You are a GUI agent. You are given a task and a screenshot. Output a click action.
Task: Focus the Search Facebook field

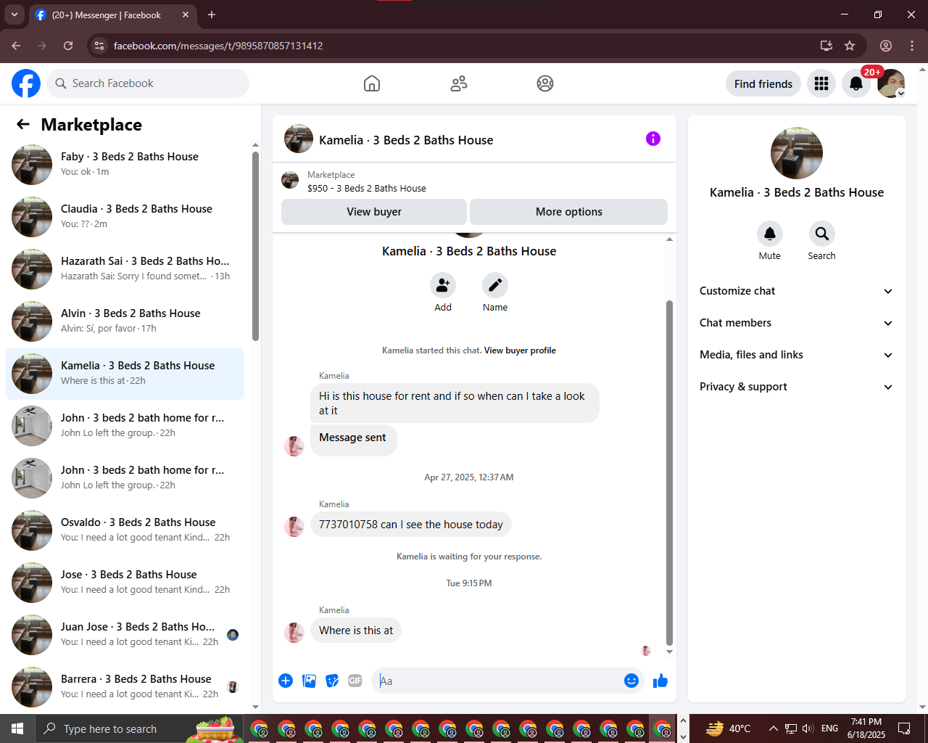tap(148, 83)
